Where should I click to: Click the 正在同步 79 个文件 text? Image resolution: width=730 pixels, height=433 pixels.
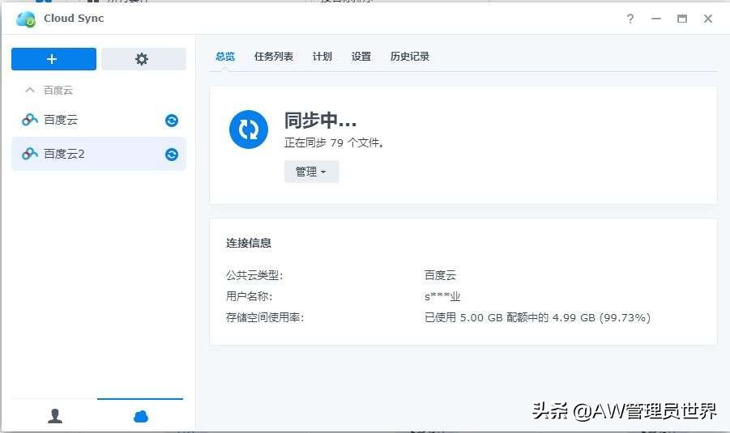point(335,142)
